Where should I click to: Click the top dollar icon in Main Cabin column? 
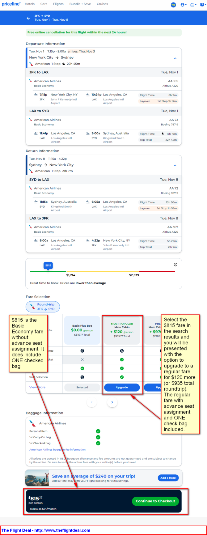[122, 351]
